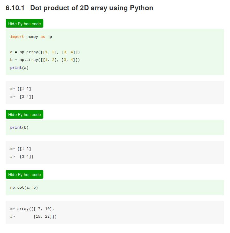
Task: Click the "a = np.array" assignment line
Action: [45, 52]
